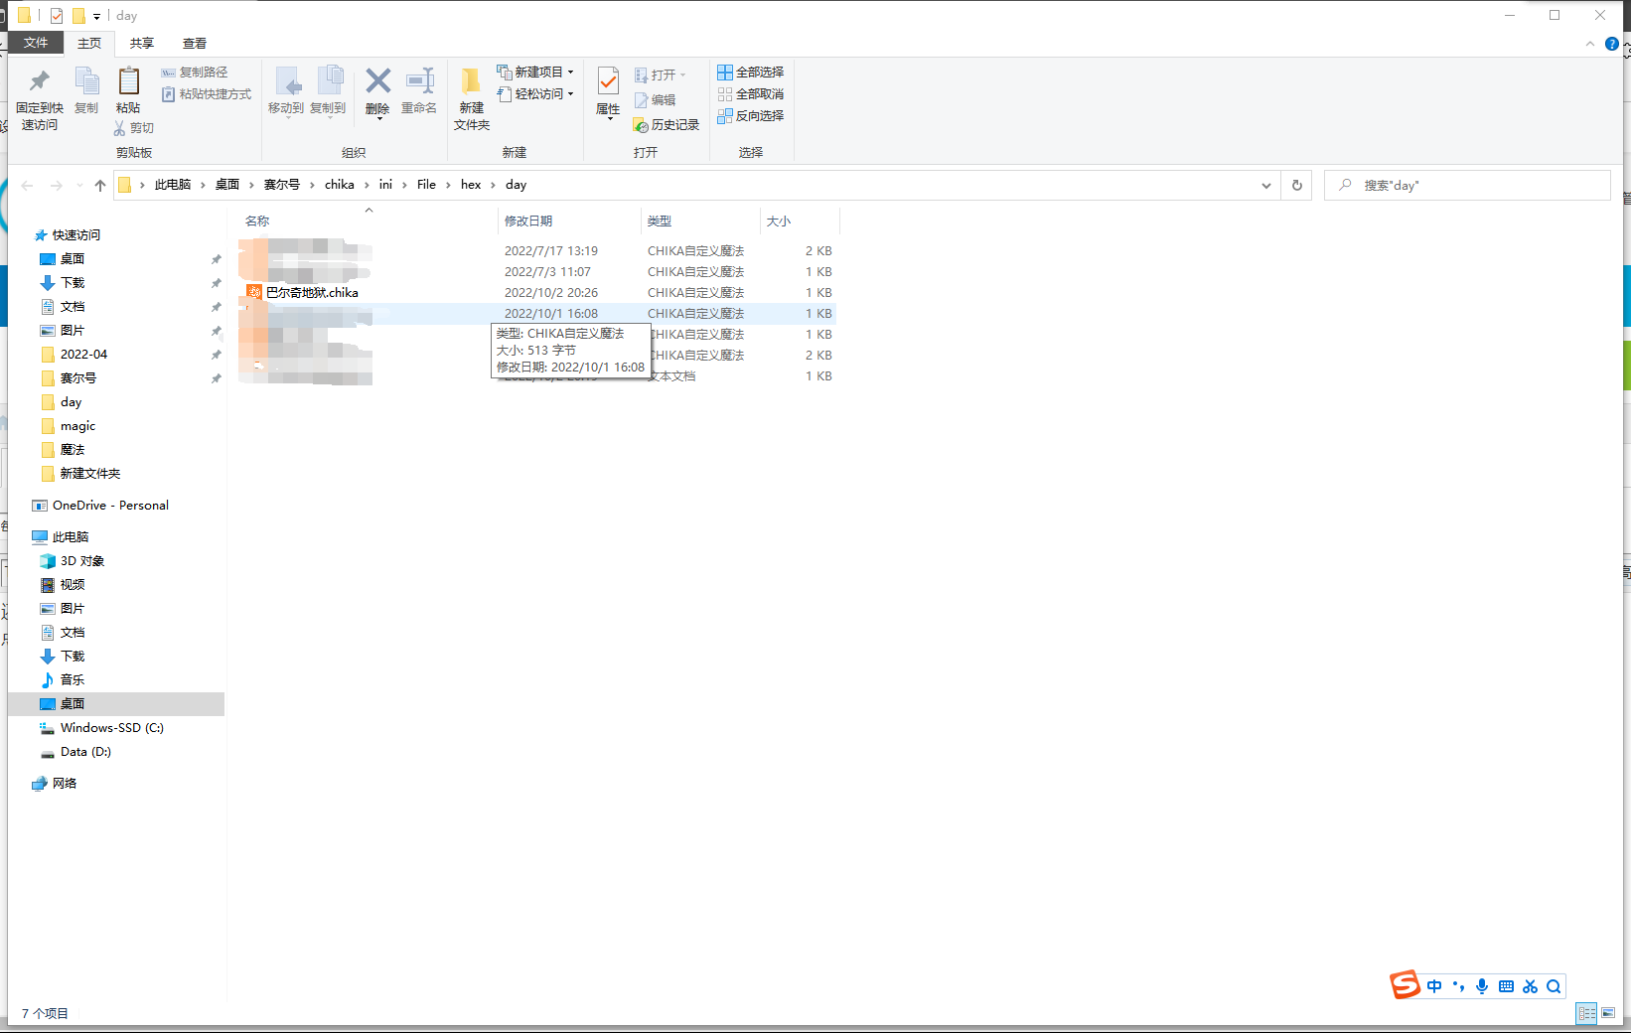Viewport: 1631px width, 1033px height.
Task: Click the Copy icon in the ribbon
Action: click(86, 81)
